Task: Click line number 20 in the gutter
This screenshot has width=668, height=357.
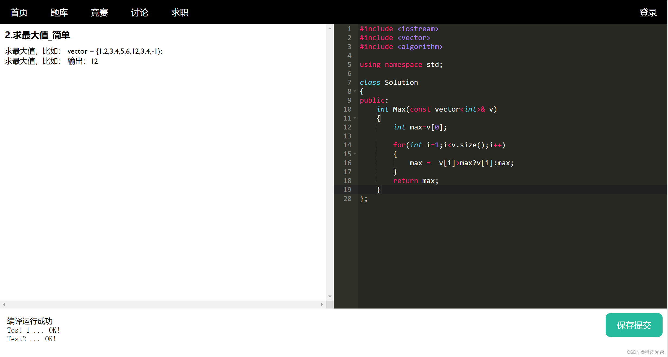Action: point(347,199)
